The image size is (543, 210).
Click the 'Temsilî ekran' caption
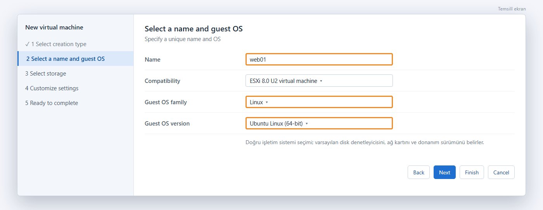[512, 9]
